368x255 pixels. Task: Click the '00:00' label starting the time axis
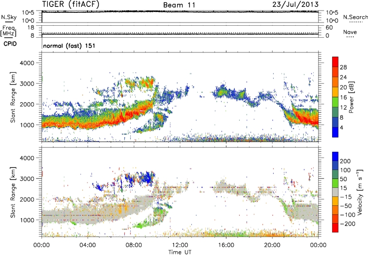point(41,245)
